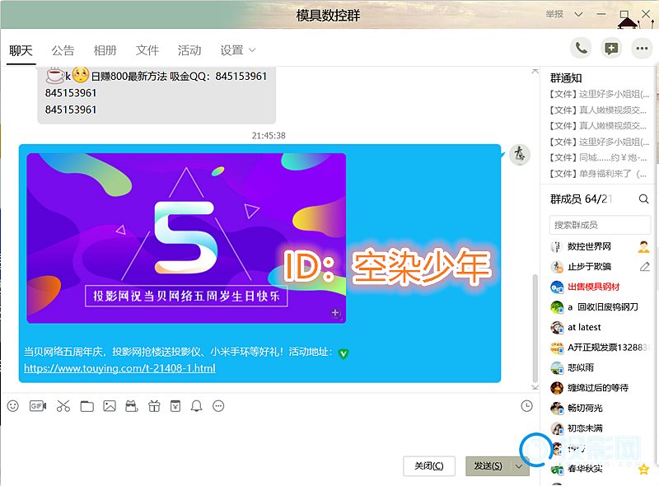Click the avatar of 畅切荷光
659x486 pixels.
coord(557,408)
